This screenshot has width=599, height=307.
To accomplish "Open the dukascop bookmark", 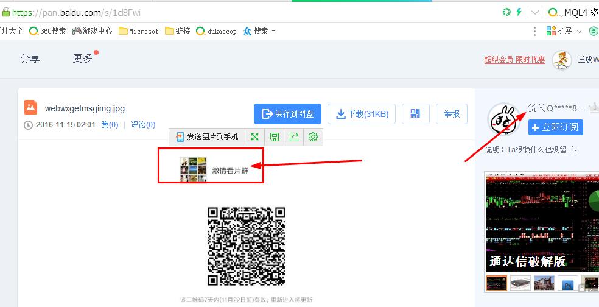I will (x=216, y=31).
